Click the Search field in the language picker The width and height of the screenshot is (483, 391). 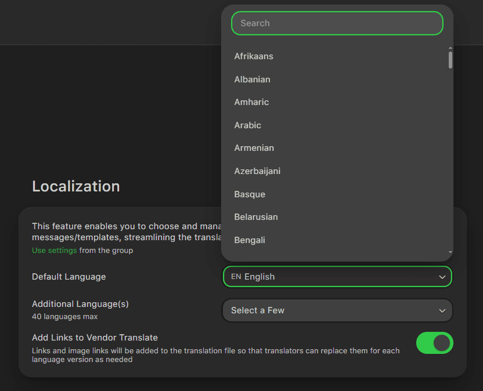(x=337, y=23)
